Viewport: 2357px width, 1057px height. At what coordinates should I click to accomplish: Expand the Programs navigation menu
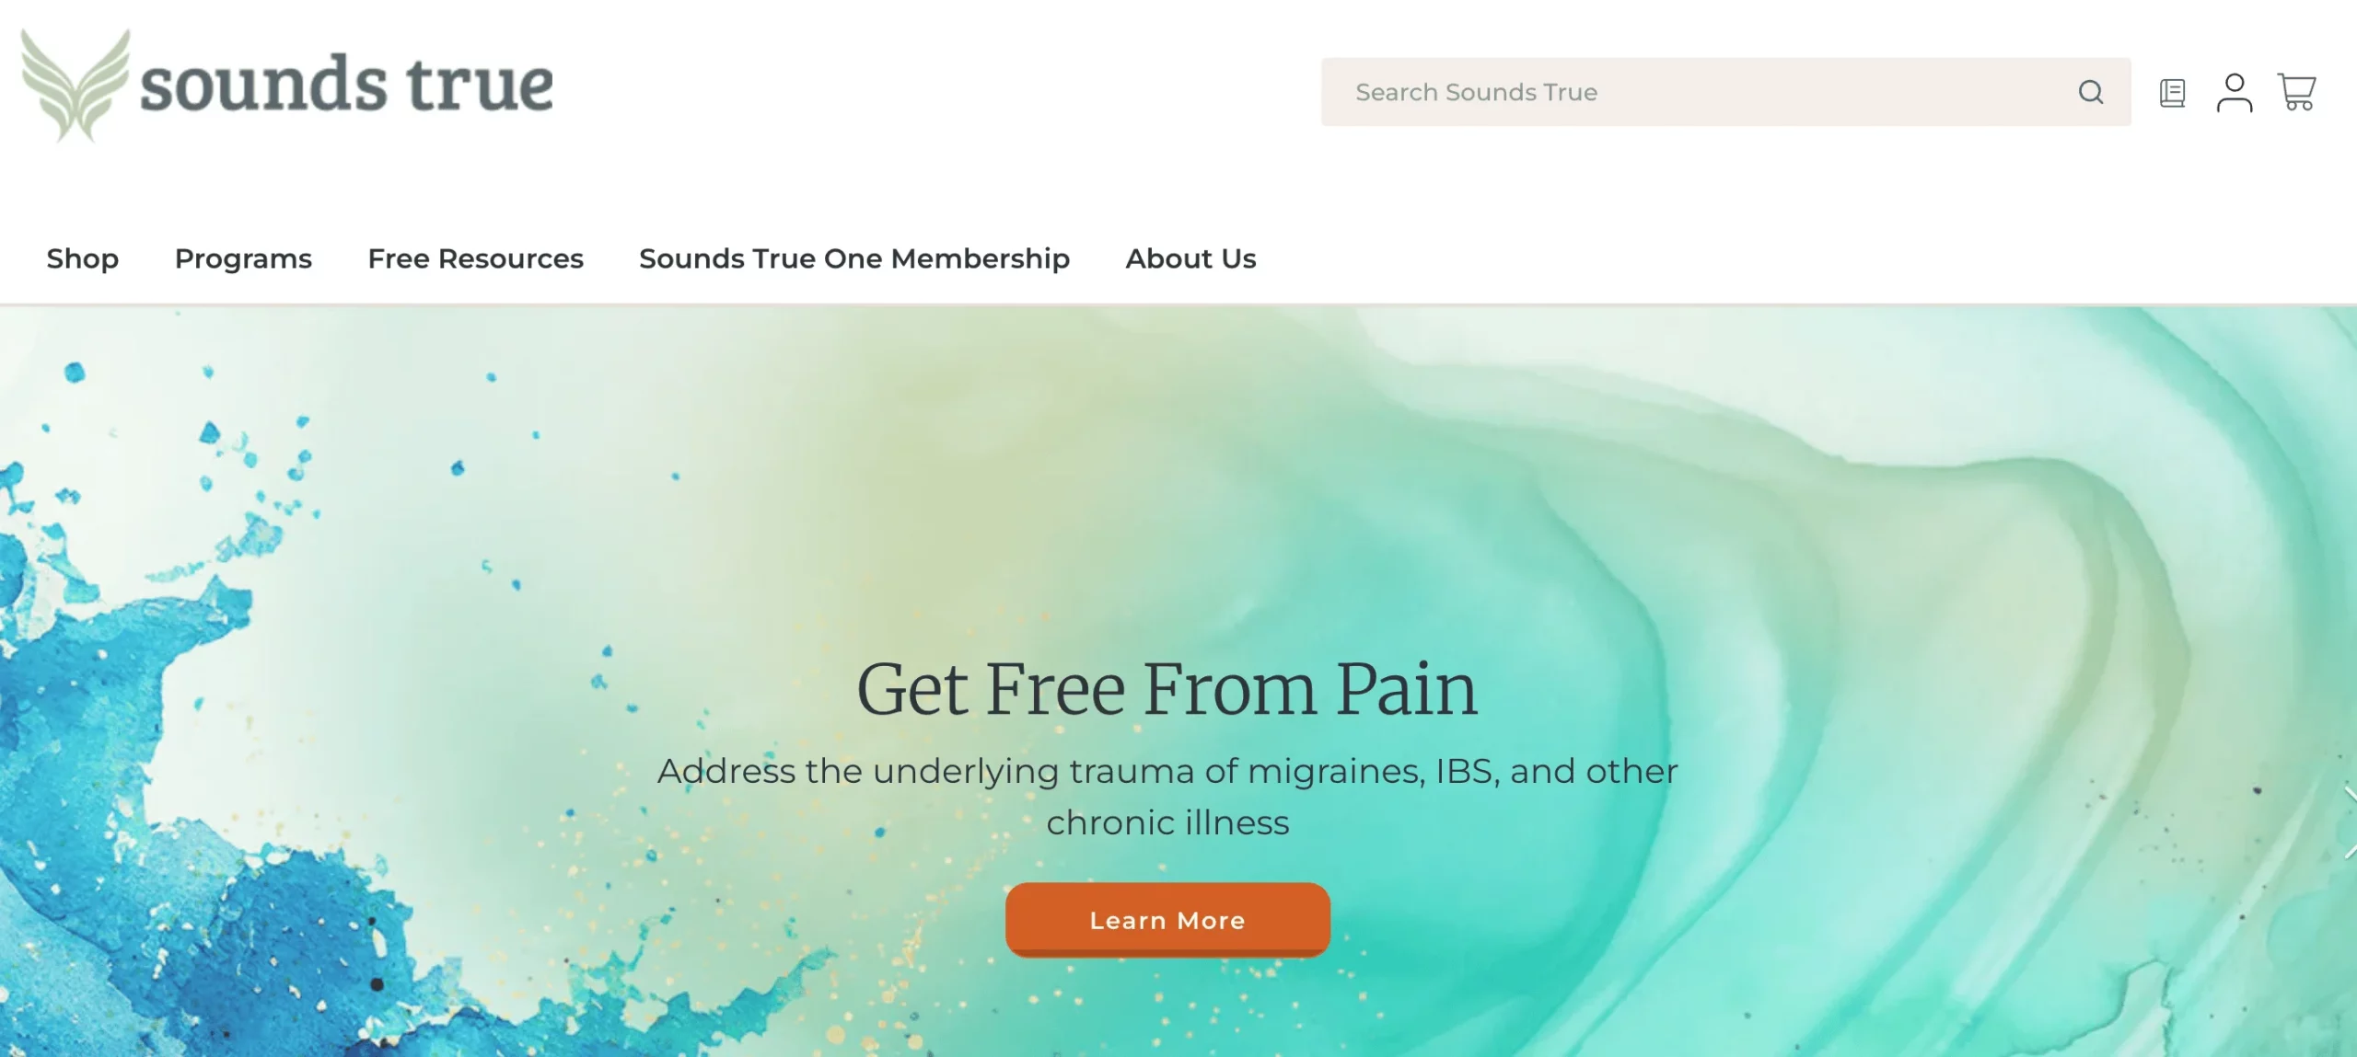pyautogui.click(x=243, y=259)
